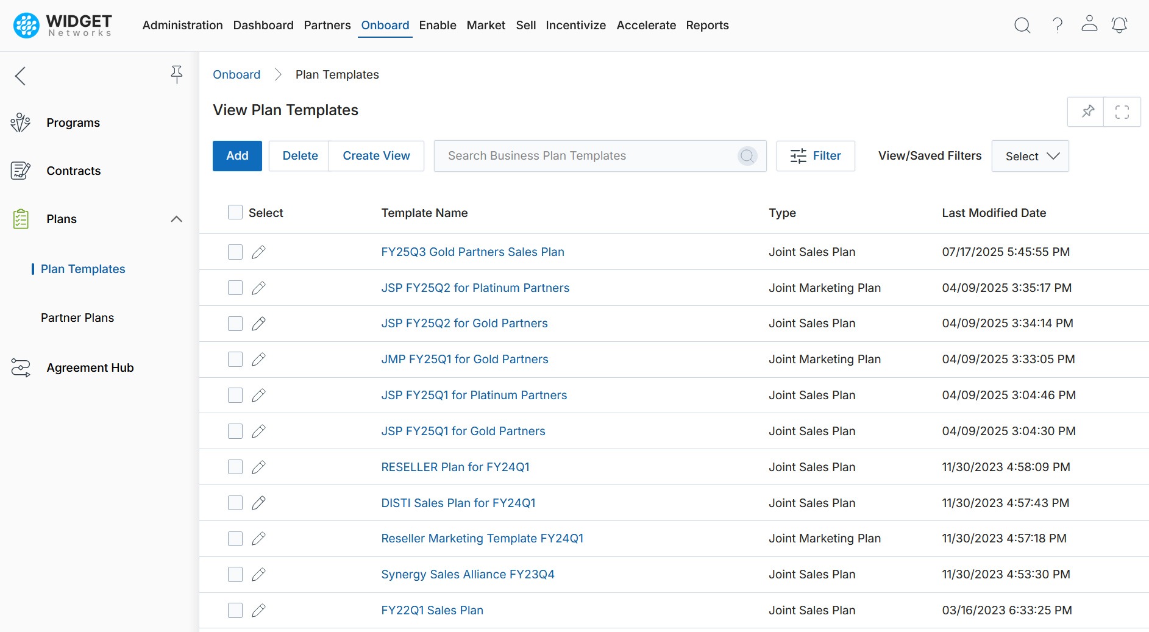The height and width of the screenshot is (632, 1149).
Task: Open the user profile icon
Action: tap(1089, 24)
